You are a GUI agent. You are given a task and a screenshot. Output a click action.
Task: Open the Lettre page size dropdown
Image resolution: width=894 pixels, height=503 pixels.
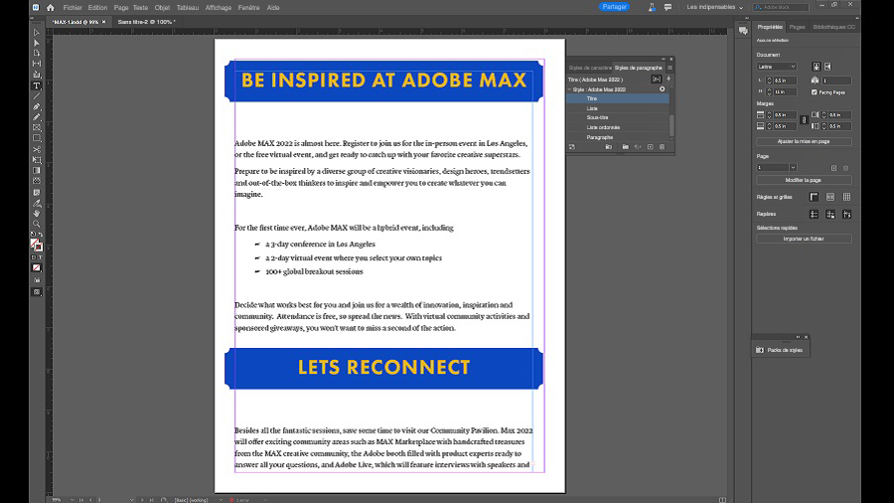777,67
